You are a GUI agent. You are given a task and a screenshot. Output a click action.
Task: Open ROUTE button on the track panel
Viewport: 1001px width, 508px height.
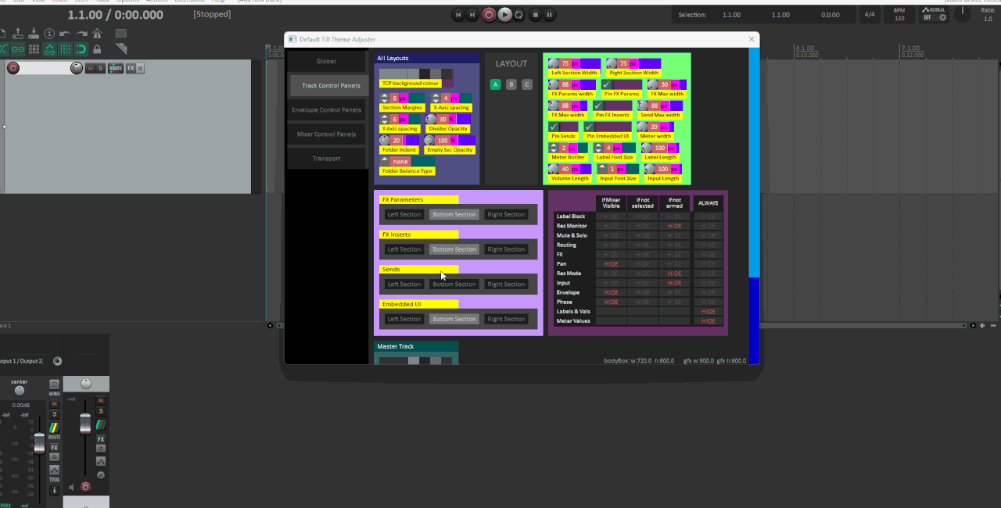[x=116, y=68]
